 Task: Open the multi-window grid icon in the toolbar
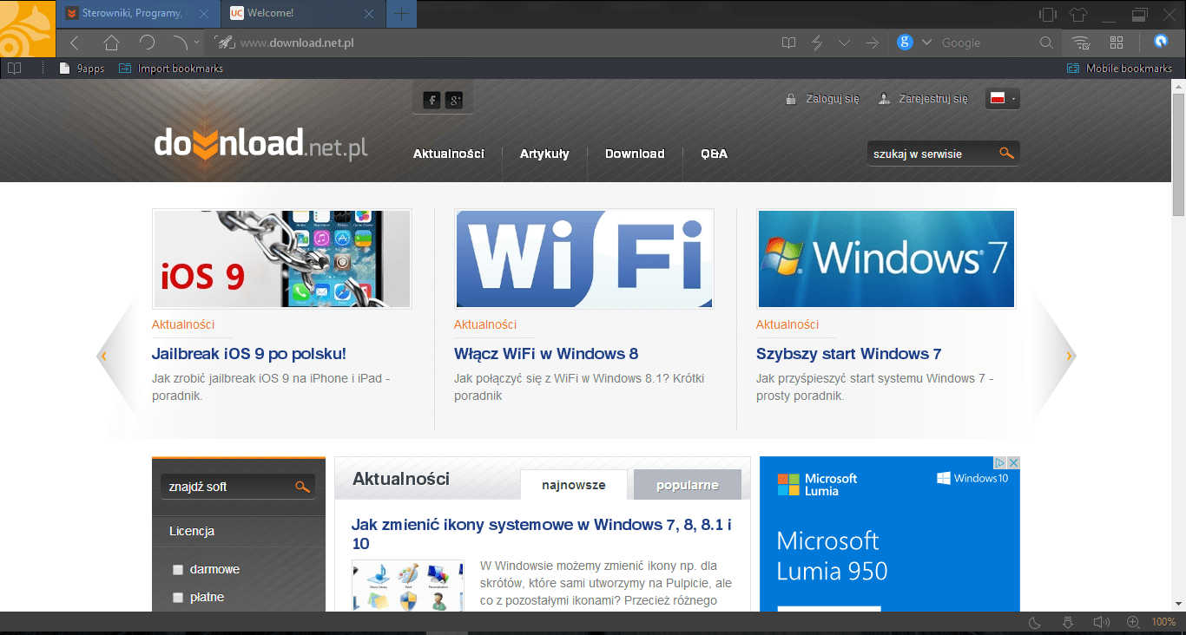click(1117, 42)
